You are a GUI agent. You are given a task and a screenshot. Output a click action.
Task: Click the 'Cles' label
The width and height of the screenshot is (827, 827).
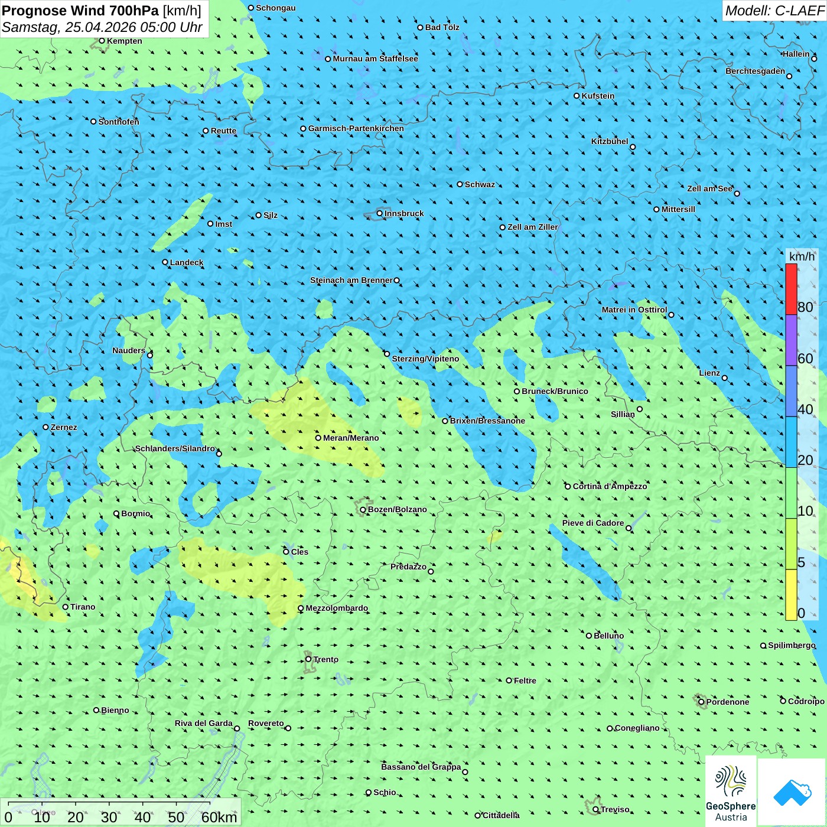click(299, 552)
